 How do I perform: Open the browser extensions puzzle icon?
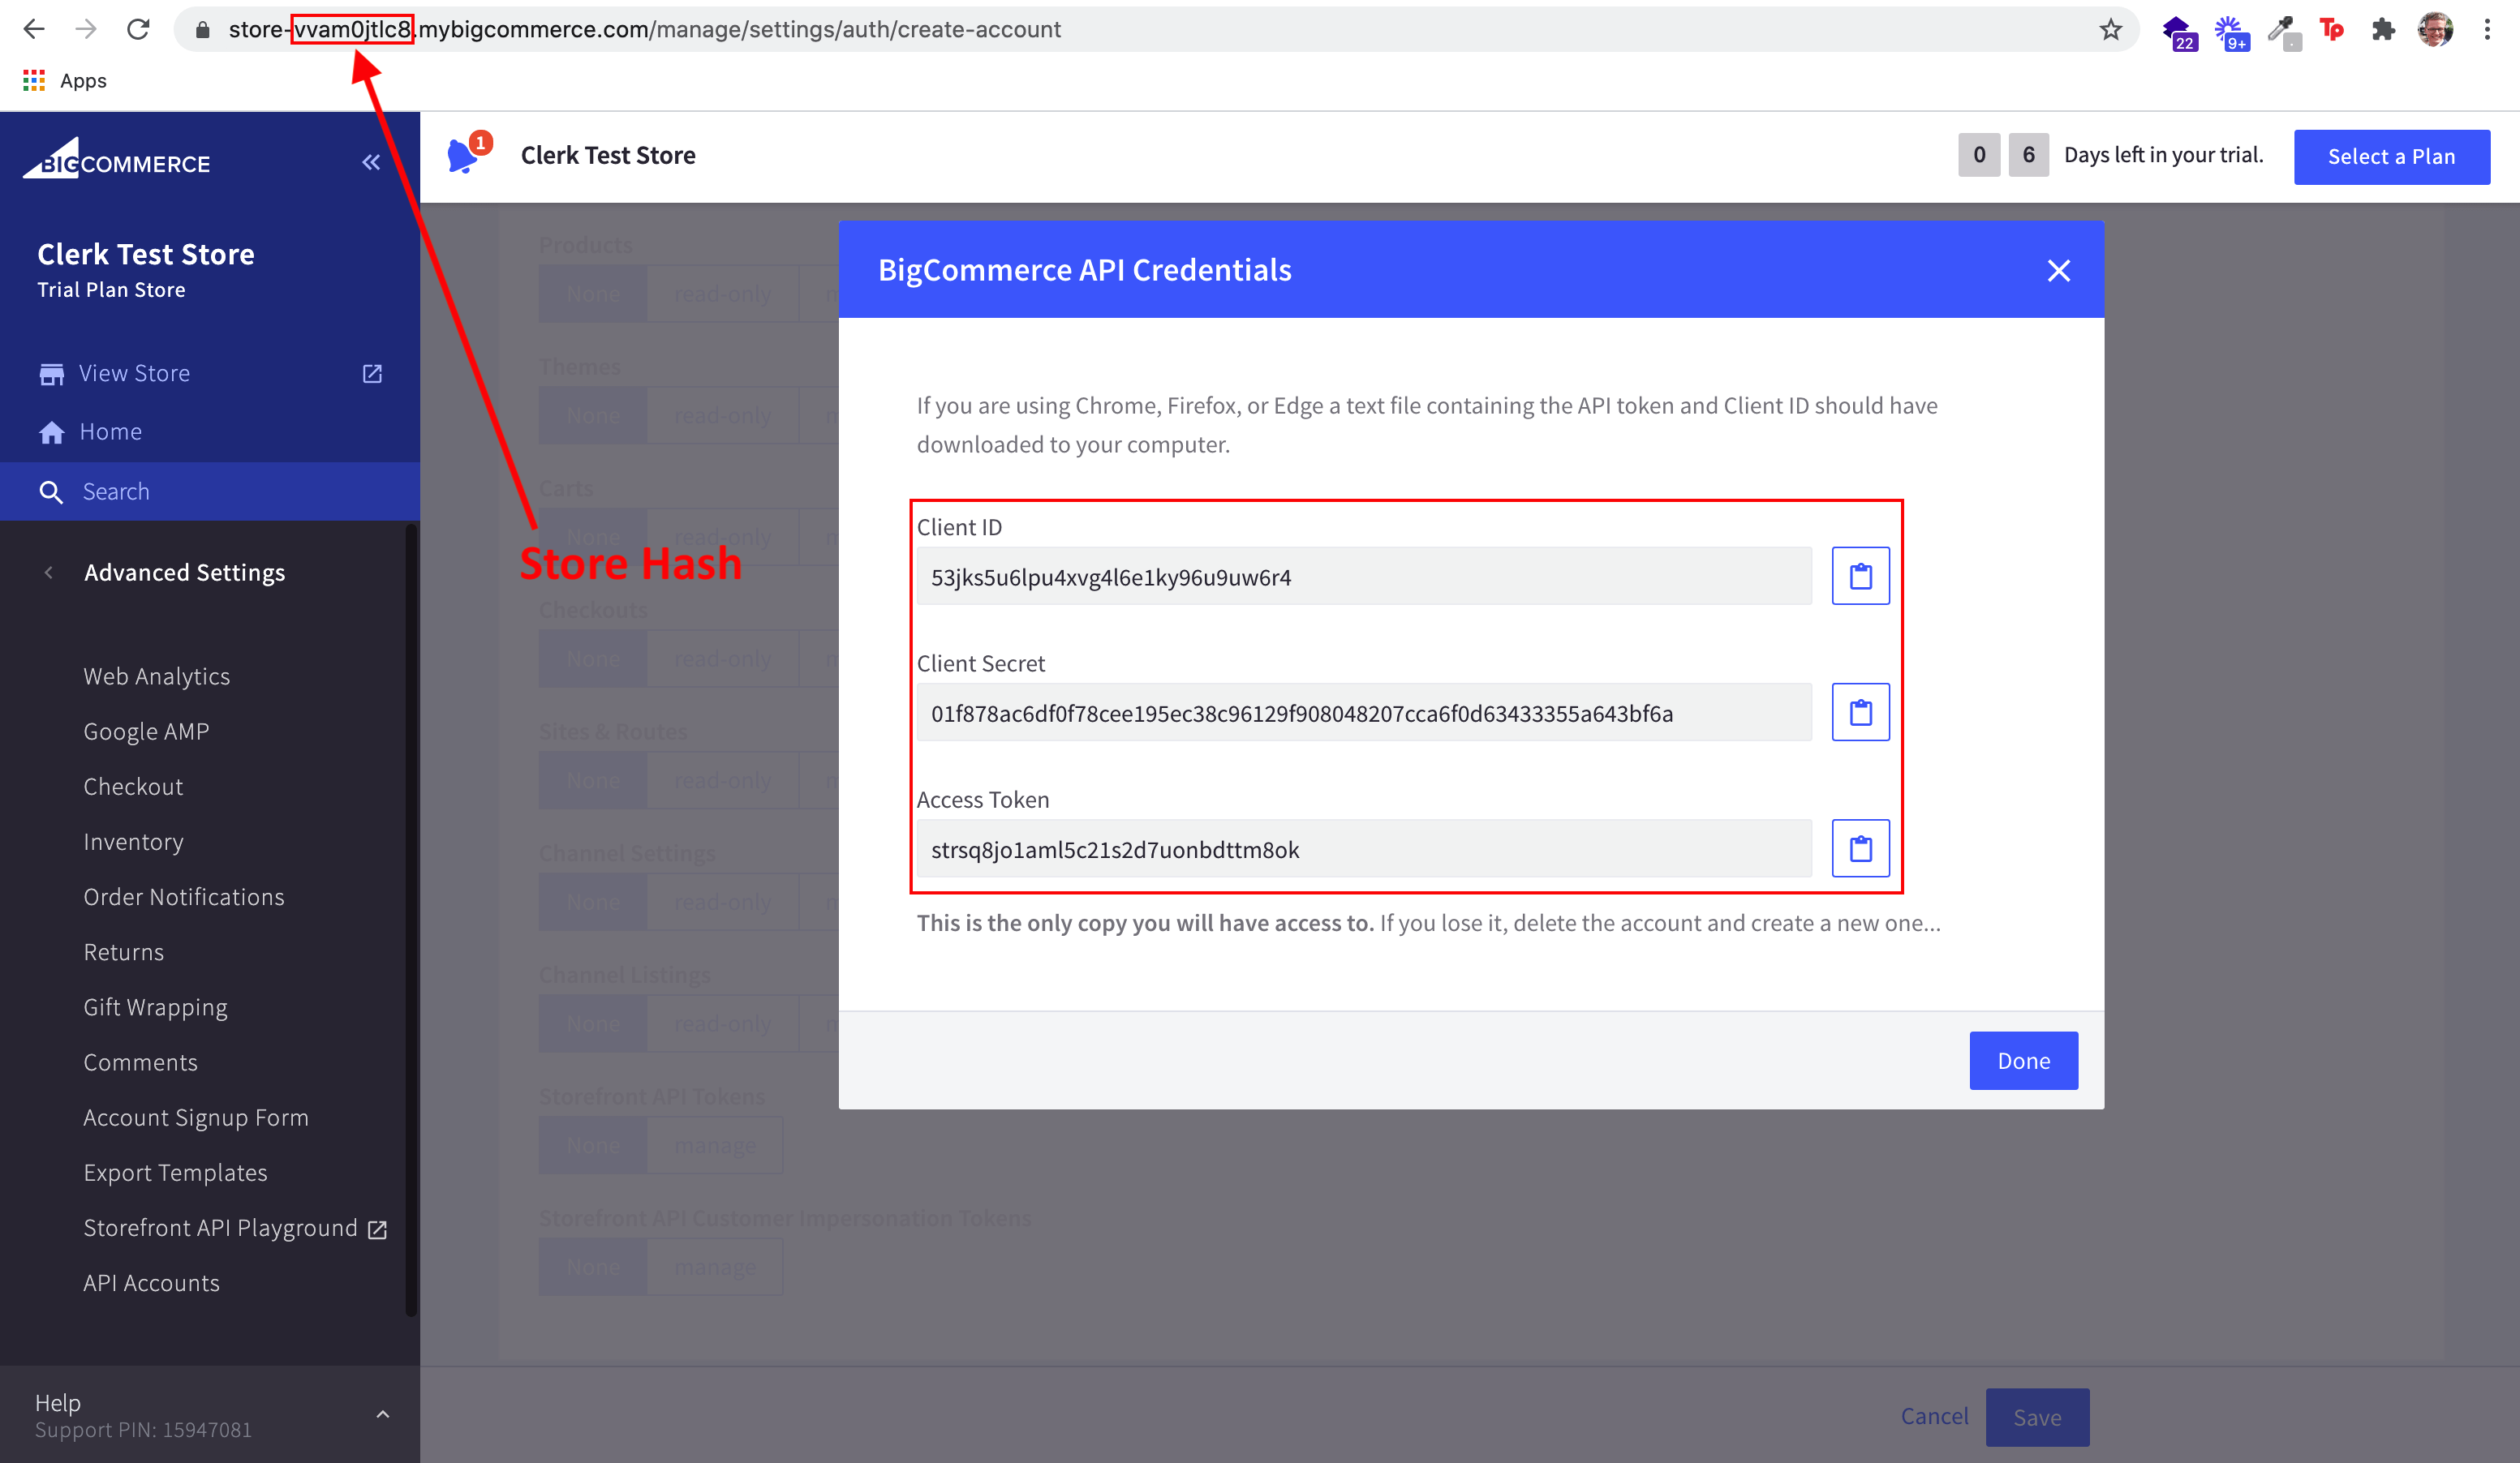[2383, 29]
